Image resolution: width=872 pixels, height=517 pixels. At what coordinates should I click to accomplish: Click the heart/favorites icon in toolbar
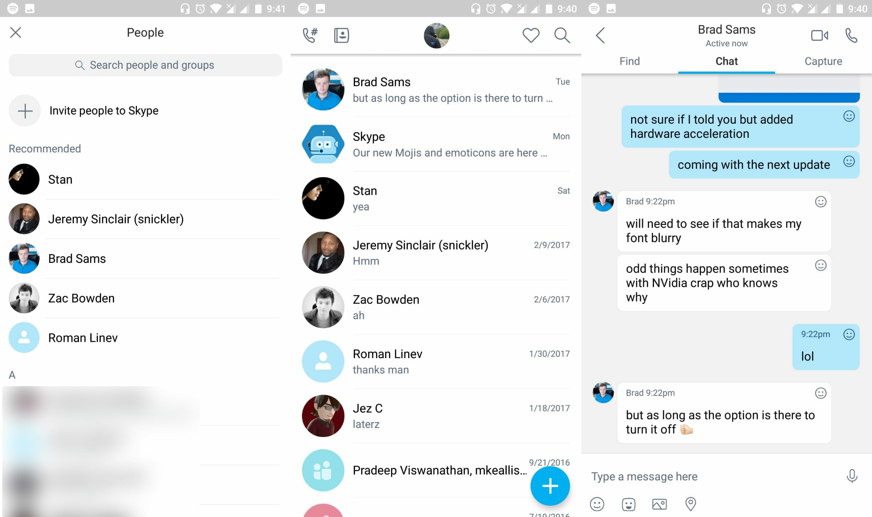pos(530,35)
